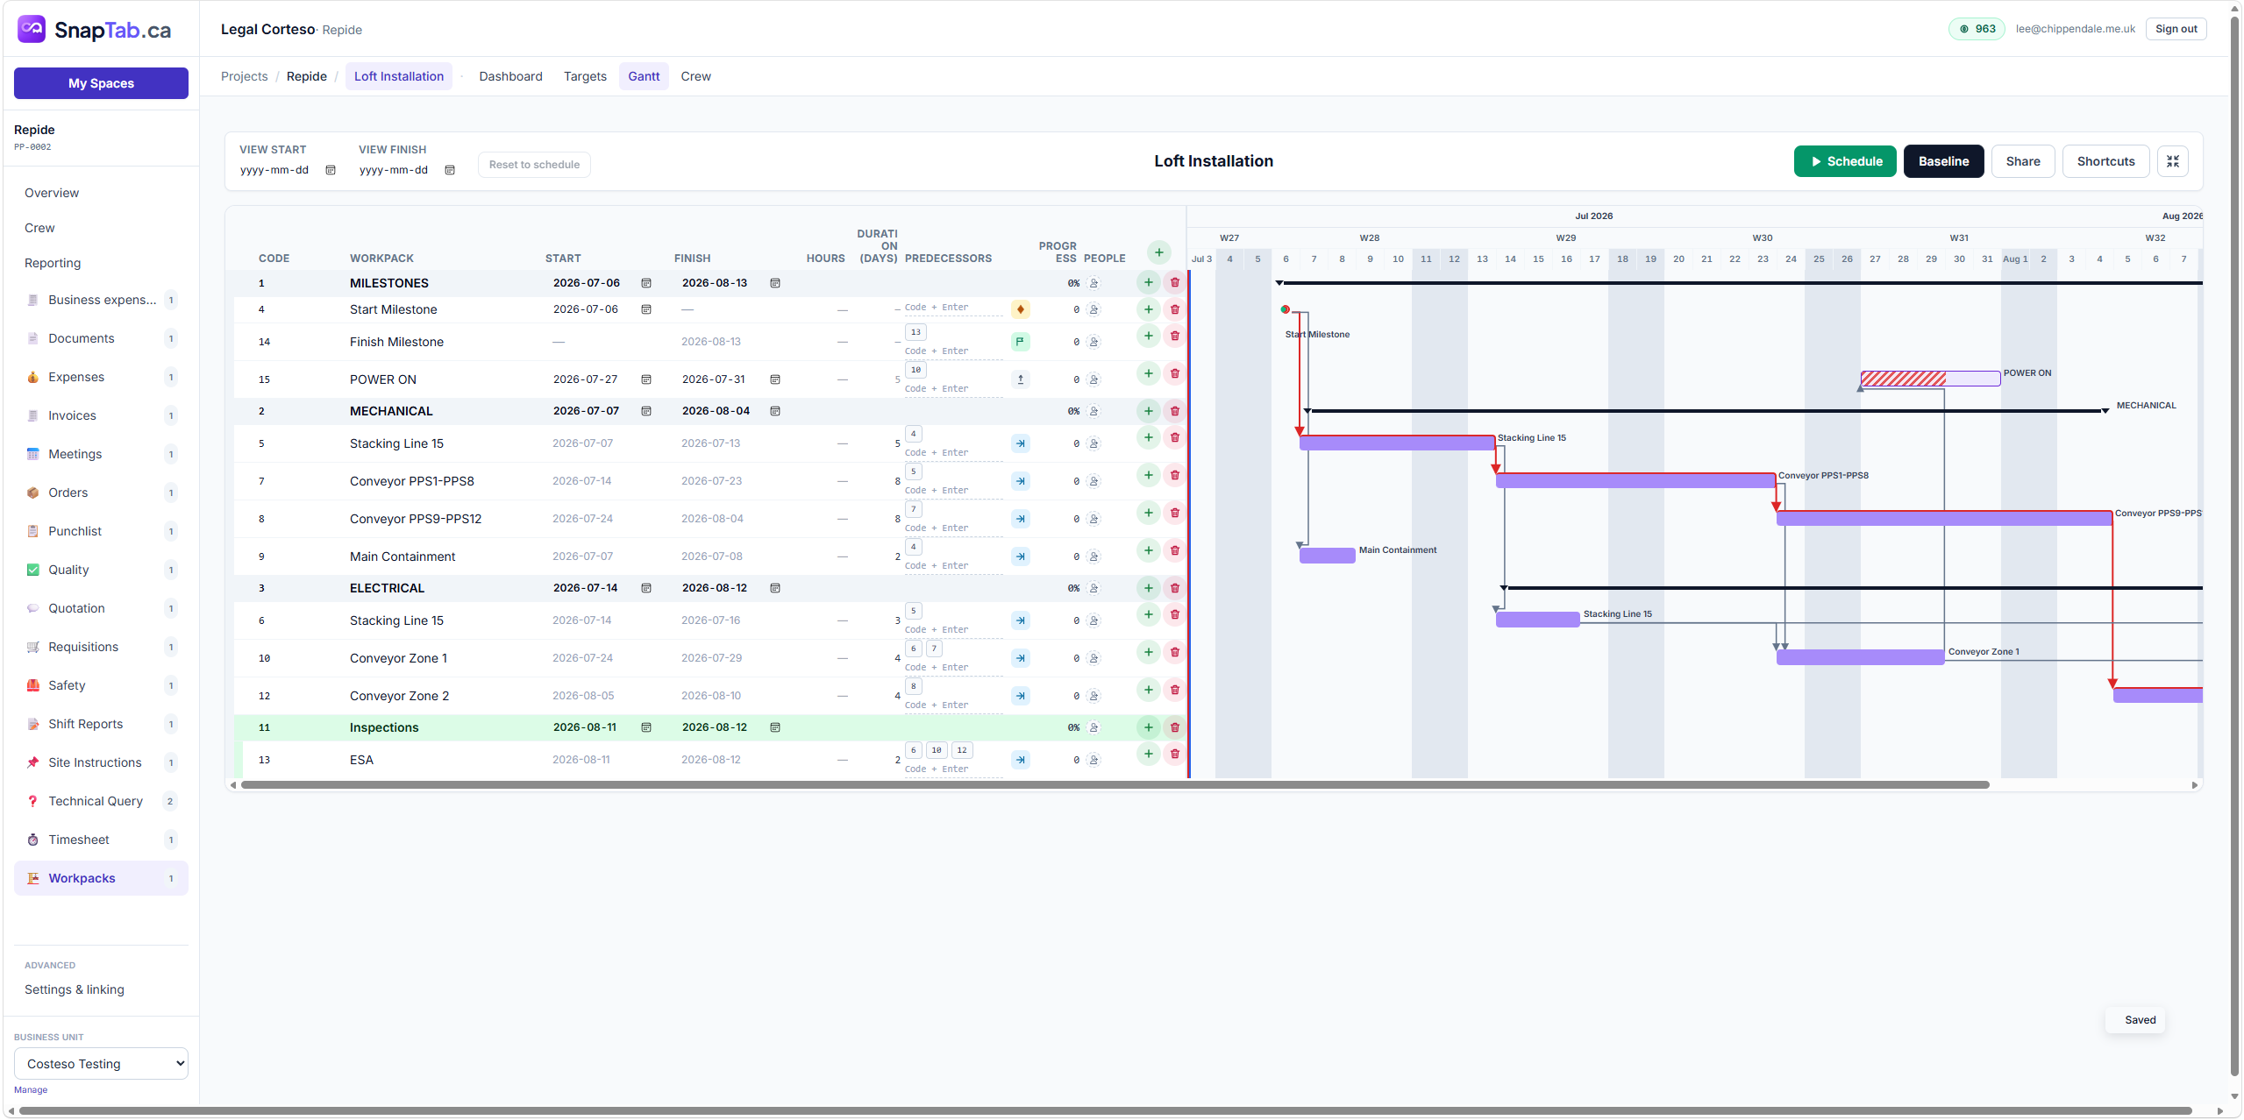Screen dimensions: 2244x1120
Task: Switch to the Targets tab
Action: click(x=585, y=76)
